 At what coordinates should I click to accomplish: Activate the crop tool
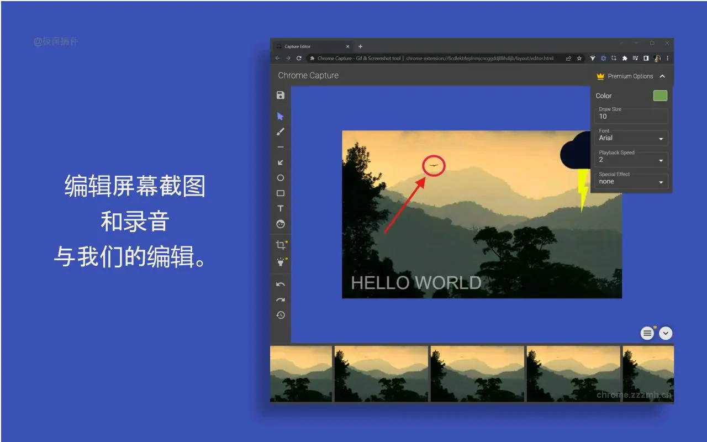tap(281, 245)
